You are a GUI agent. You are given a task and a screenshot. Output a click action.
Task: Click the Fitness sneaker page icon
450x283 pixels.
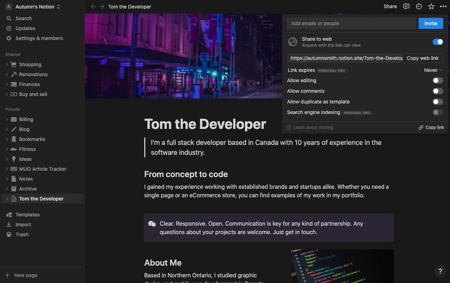click(x=14, y=149)
